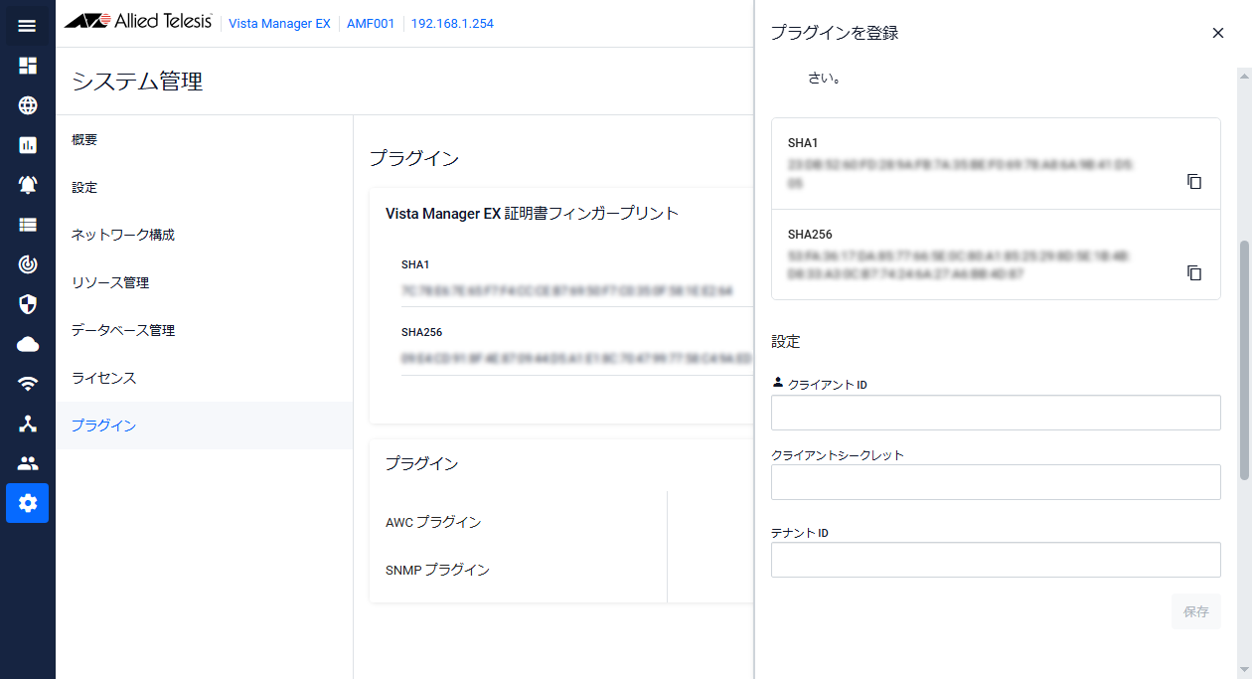Focus the クライアント ID input field
This screenshot has height=679, width=1252.
pyautogui.click(x=995, y=413)
